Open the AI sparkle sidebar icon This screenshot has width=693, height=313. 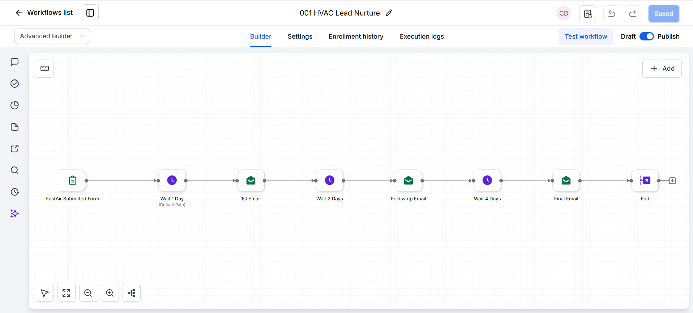[x=14, y=214]
